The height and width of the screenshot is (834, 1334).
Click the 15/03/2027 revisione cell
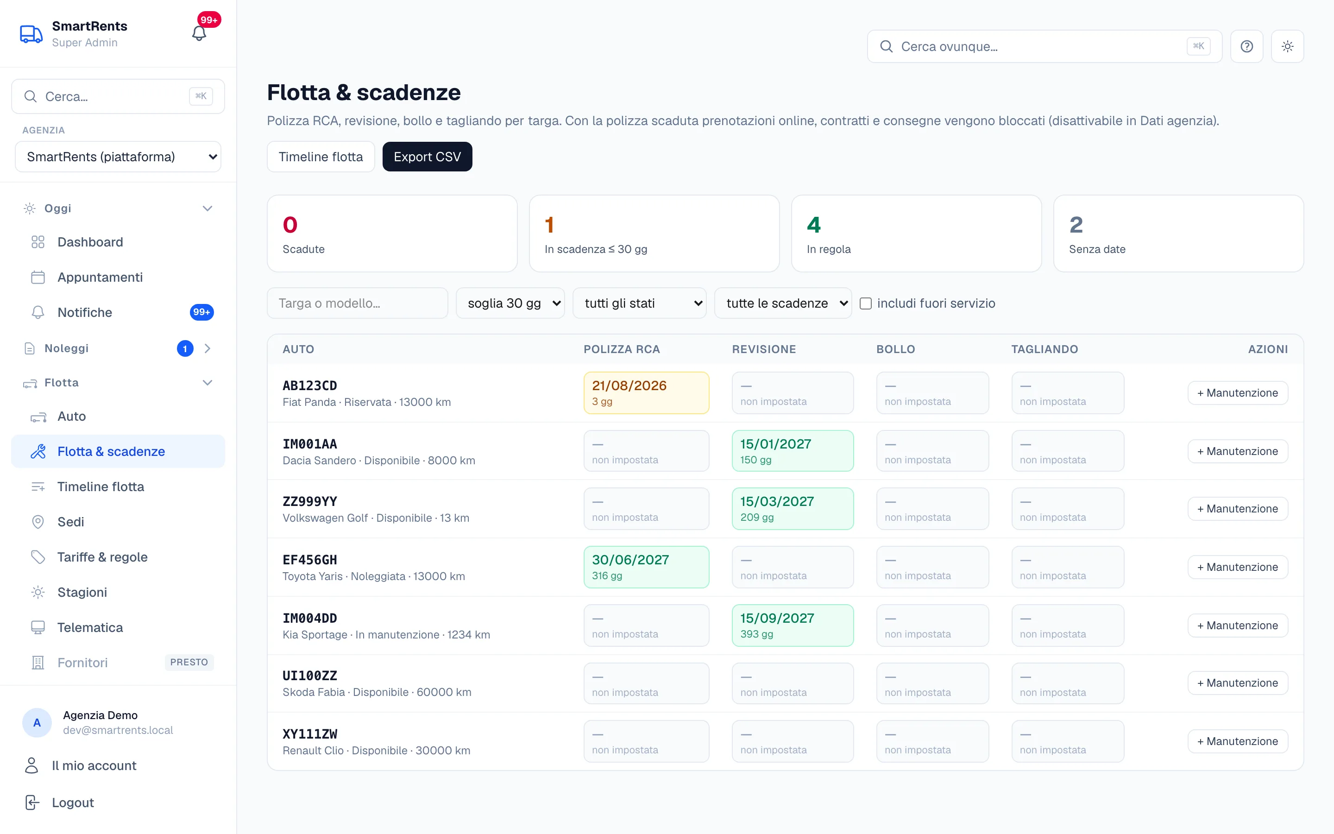[793, 509]
